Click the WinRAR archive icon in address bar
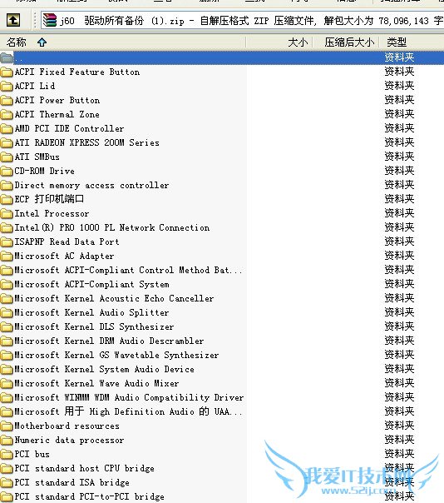The width and height of the screenshot is (444, 503). point(50,21)
